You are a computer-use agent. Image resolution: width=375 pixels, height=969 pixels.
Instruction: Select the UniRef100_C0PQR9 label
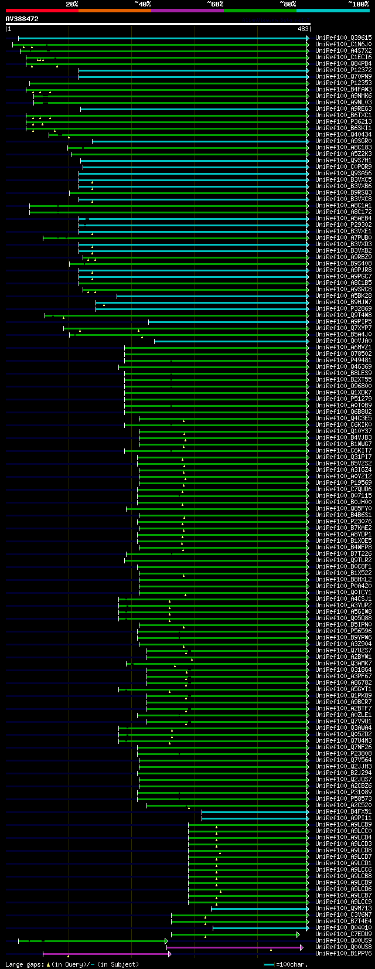343,167
